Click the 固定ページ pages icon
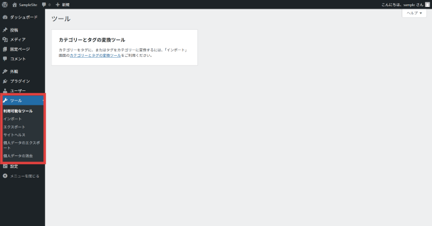 5,49
